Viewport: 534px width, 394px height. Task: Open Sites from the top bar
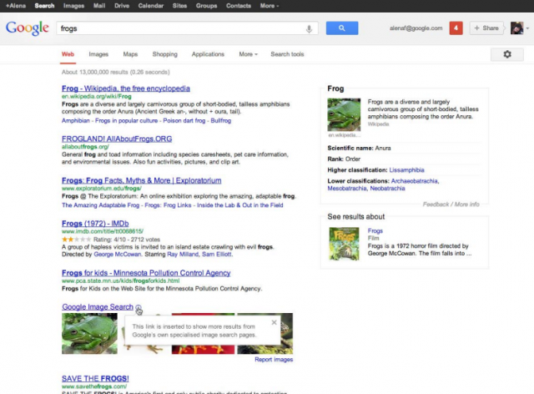[x=180, y=6]
